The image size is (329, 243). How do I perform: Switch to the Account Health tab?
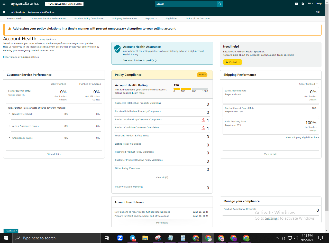[x=15, y=18]
